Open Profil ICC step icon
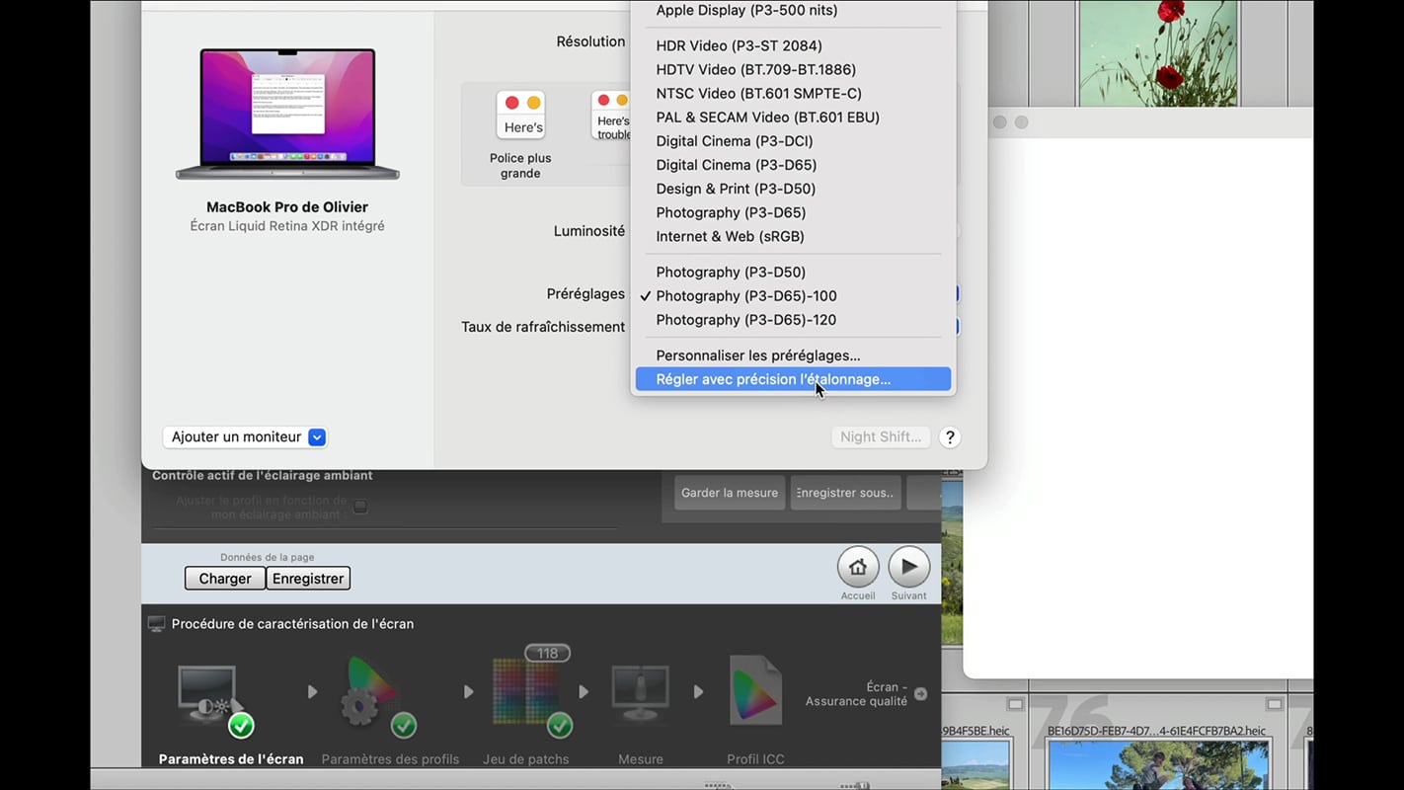The height and width of the screenshot is (790, 1404). (755, 692)
